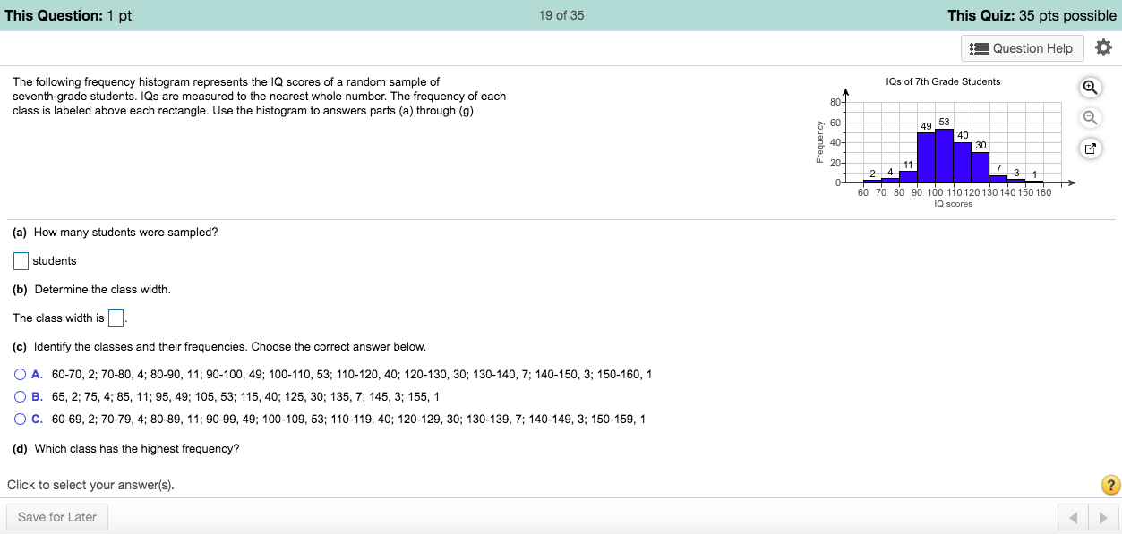Click the students count input box
The width and height of the screenshot is (1122, 534).
tap(20, 260)
